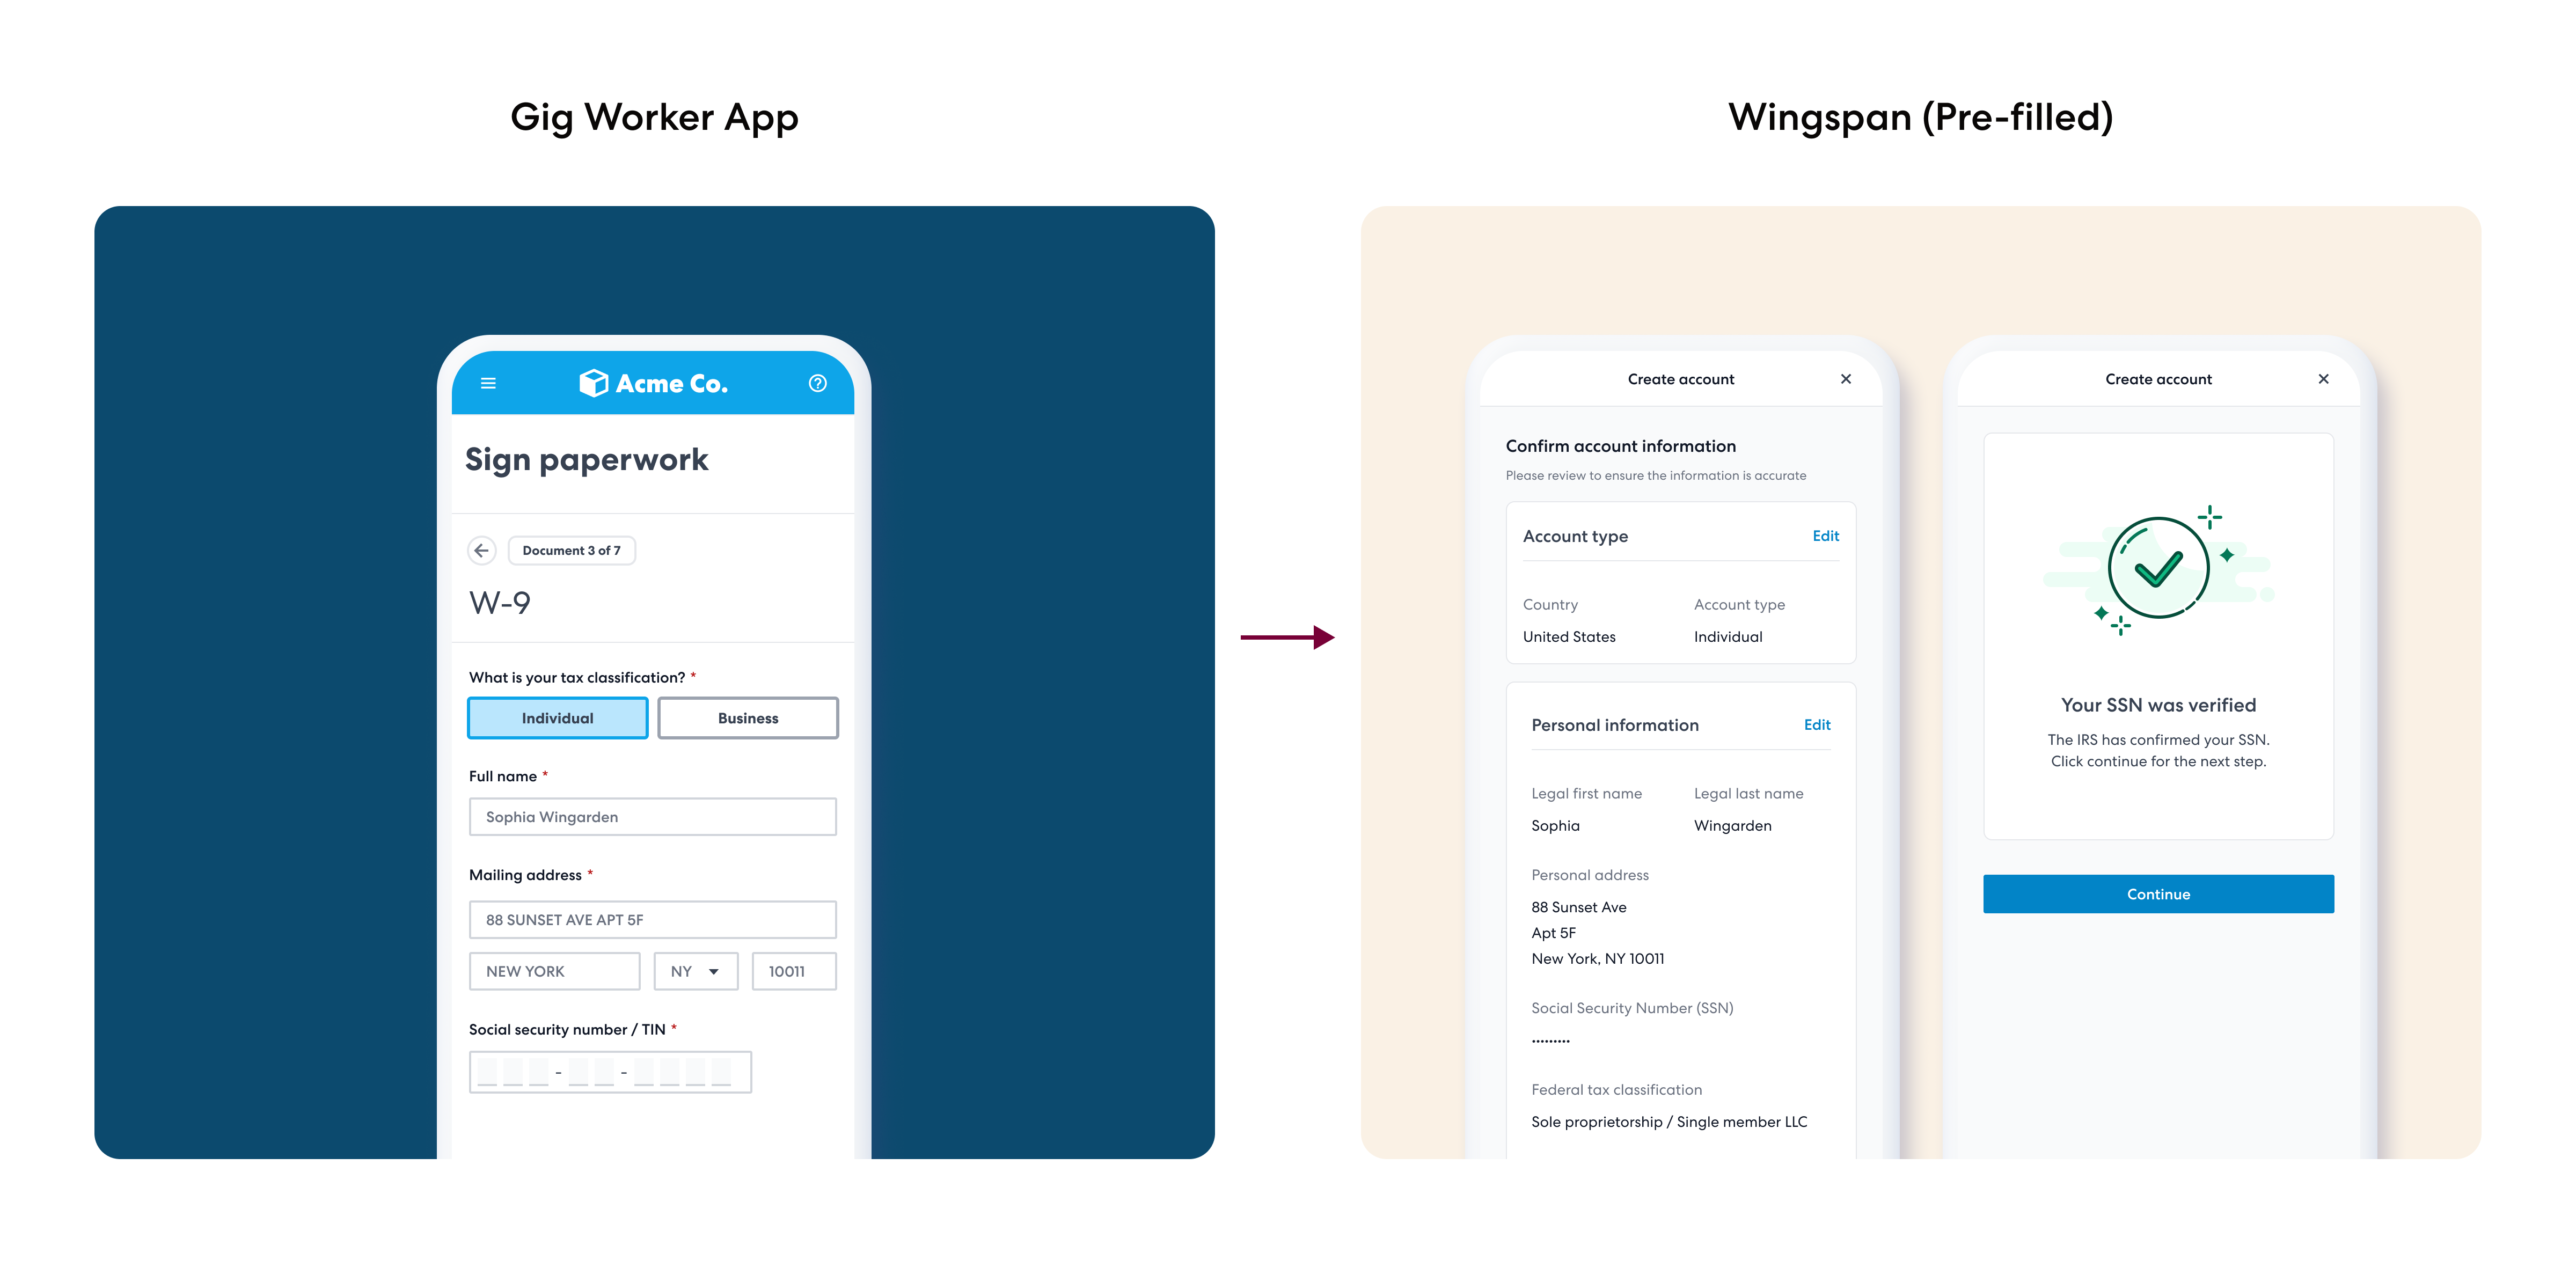The image size is (2576, 1275).
Task: Click the second Create account close X
Action: click(2323, 379)
